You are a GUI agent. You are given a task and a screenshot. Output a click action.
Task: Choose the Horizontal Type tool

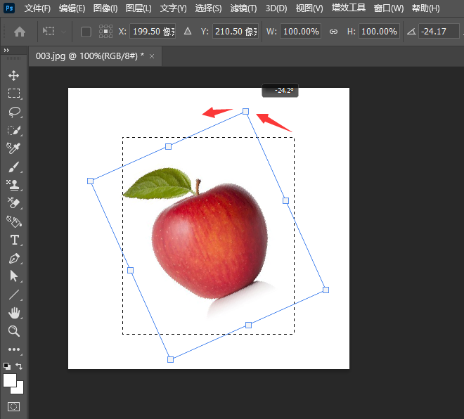point(14,240)
